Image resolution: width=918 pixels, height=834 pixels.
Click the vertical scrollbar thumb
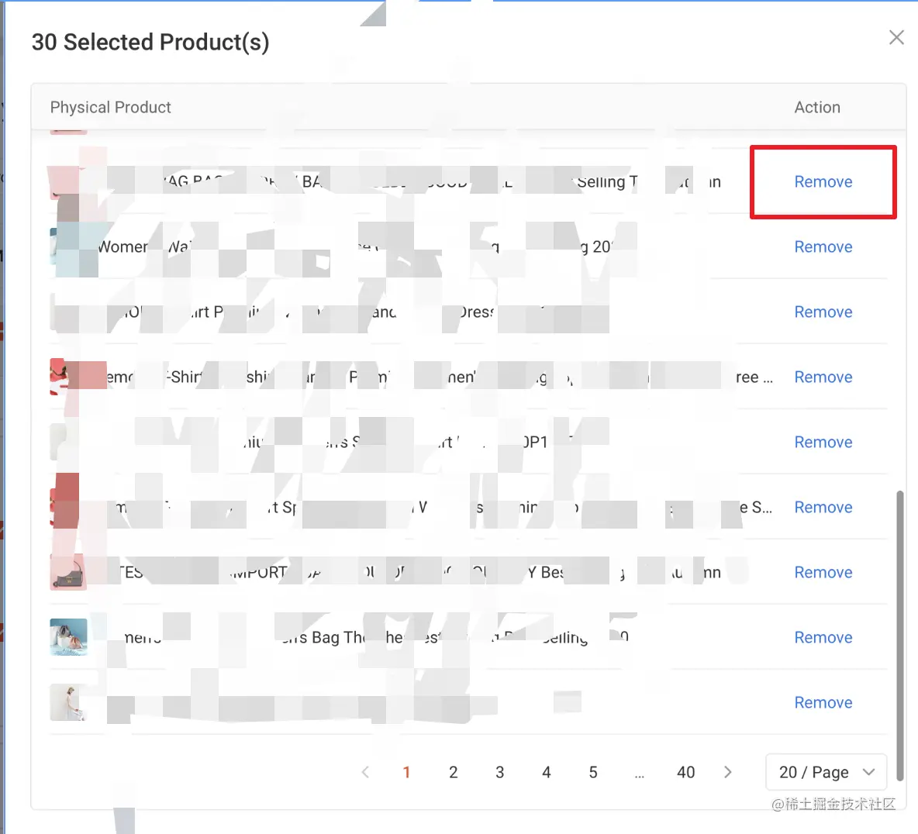tap(899, 636)
